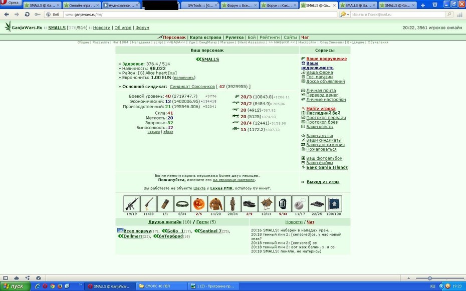Click the goggles item 22/25
The width and height of the screenshot is (466, 291).
317,204
